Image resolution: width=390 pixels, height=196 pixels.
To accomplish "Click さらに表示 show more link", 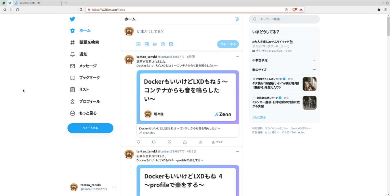I will coord(259,117).
